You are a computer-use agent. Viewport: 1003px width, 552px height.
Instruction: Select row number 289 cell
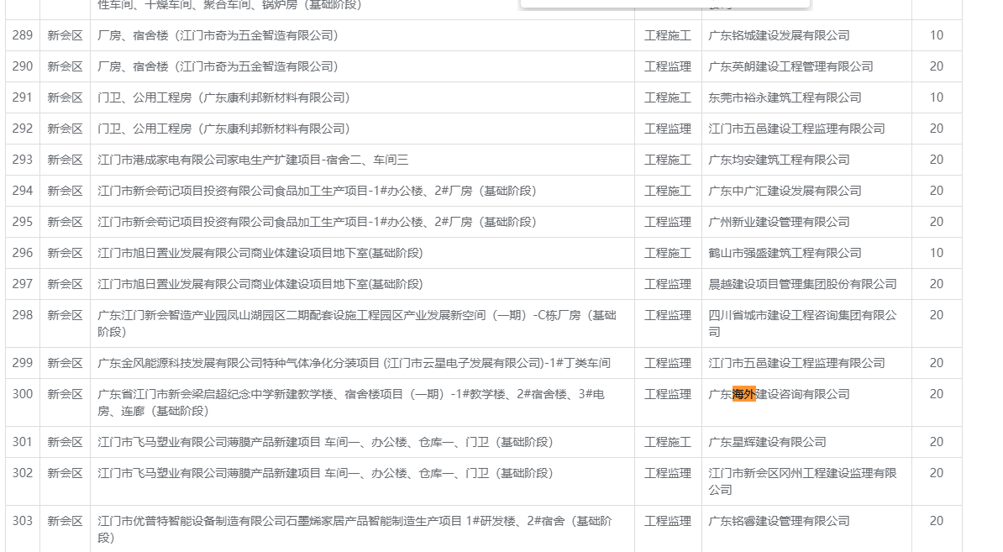point(23,35)
